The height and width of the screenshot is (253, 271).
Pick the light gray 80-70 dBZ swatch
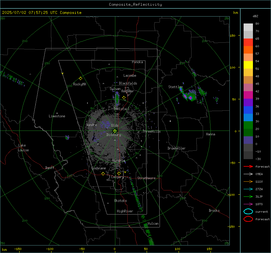[248, 27]
